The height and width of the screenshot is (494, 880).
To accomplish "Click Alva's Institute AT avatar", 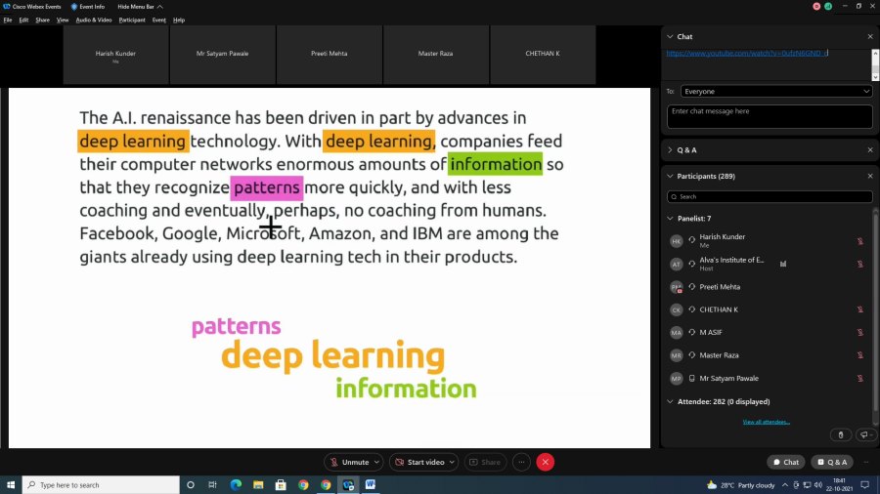I will pos(677,264).
